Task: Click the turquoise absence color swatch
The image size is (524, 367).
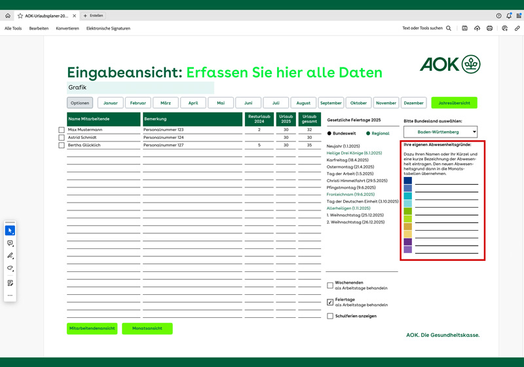Action: point(408,196)
